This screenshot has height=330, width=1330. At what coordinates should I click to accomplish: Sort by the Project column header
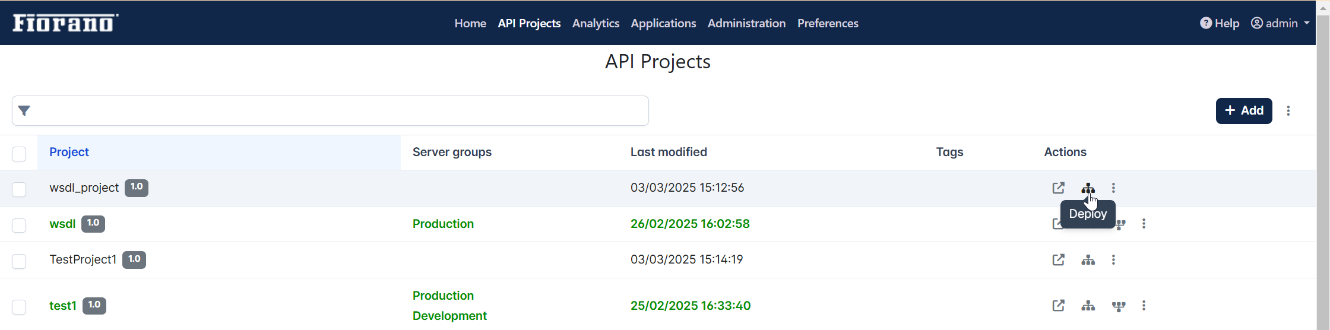(69, 152)
